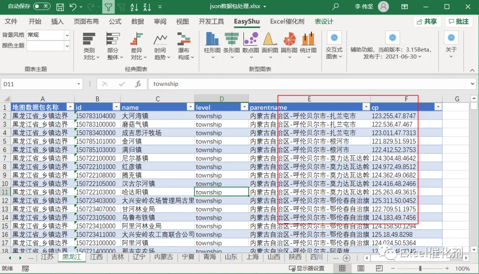This screenshot has height=274, width=479.
Task: Switch to Page Layout view in status bar
Action: coord(361,269)
